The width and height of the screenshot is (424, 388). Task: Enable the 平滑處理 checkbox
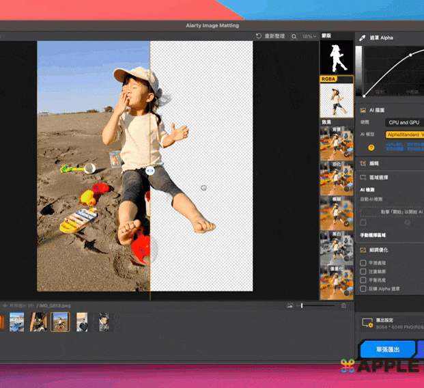click(x=363, y=262)
